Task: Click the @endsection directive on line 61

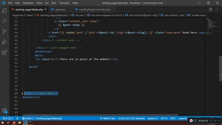Action: (x=31, y=97)
